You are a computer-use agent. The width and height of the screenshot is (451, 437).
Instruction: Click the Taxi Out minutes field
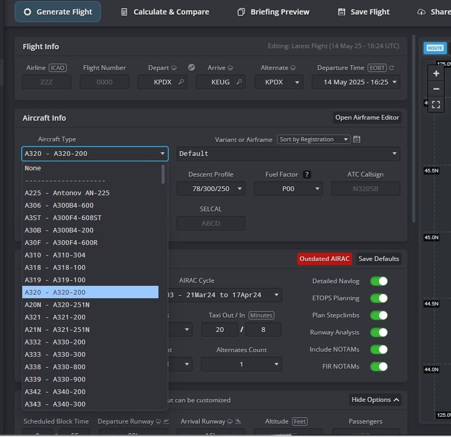pyautogui.click(x=220, y=330)
